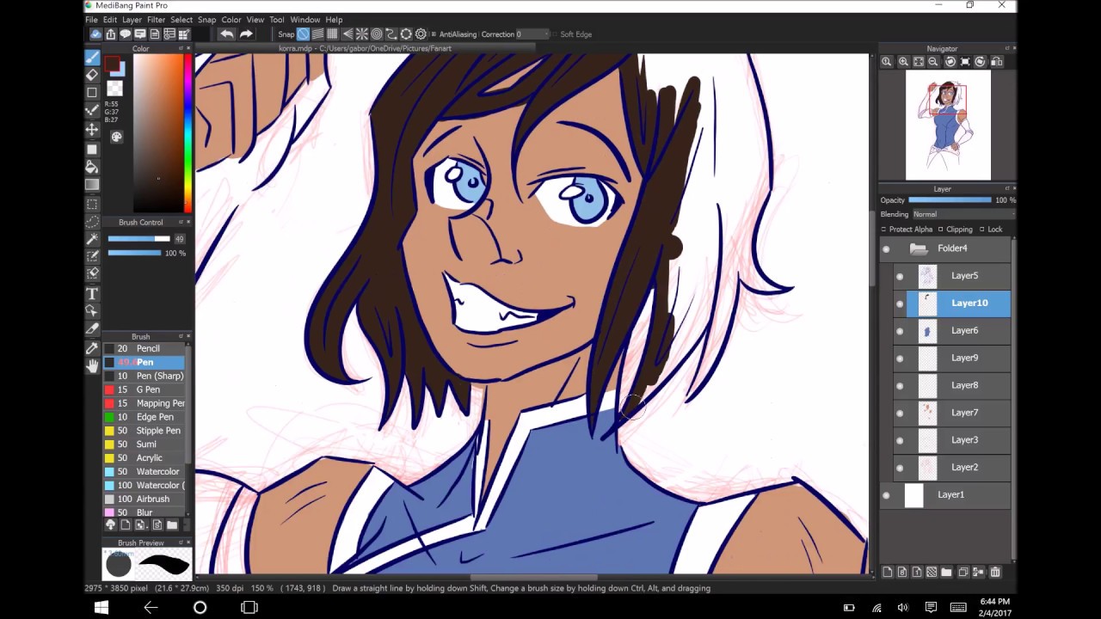
Task: Hide Layer6 with its visibility dot
Action: (900, 331)
